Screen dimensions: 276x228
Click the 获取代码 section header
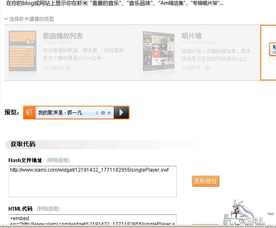pyautogui.click(x=23, y=144)
